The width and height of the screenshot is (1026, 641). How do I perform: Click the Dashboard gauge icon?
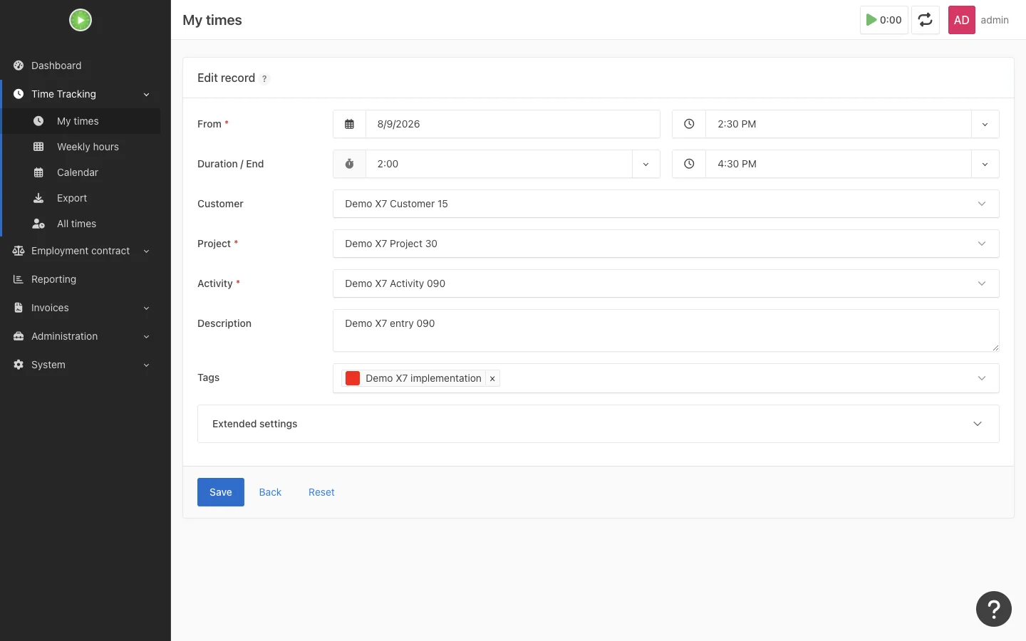(x=19, y=66)
